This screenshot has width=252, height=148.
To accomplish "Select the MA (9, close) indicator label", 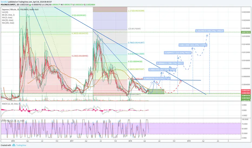I will (x=7, y=17).
